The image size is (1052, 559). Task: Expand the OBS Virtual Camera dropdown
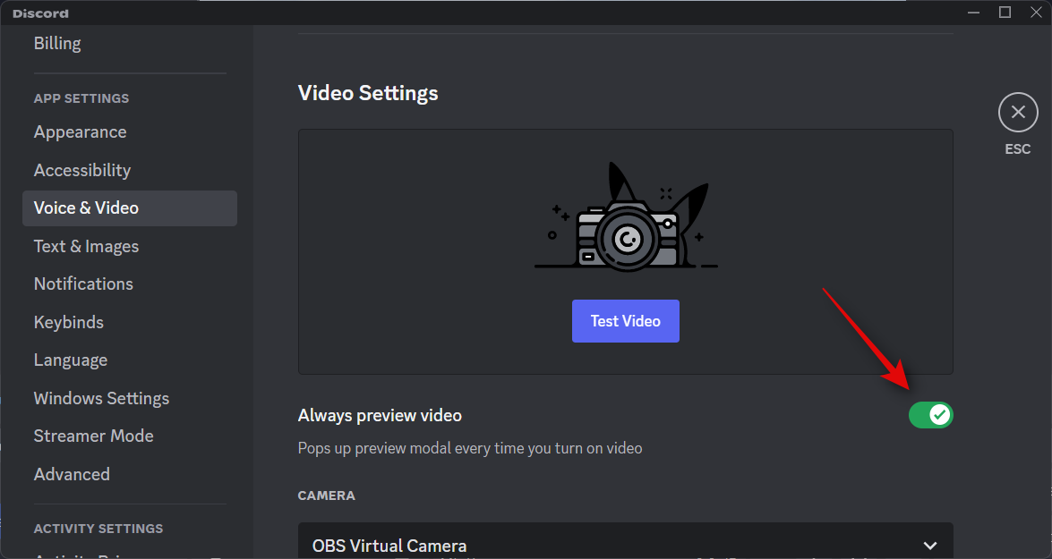tap(625, 545)
